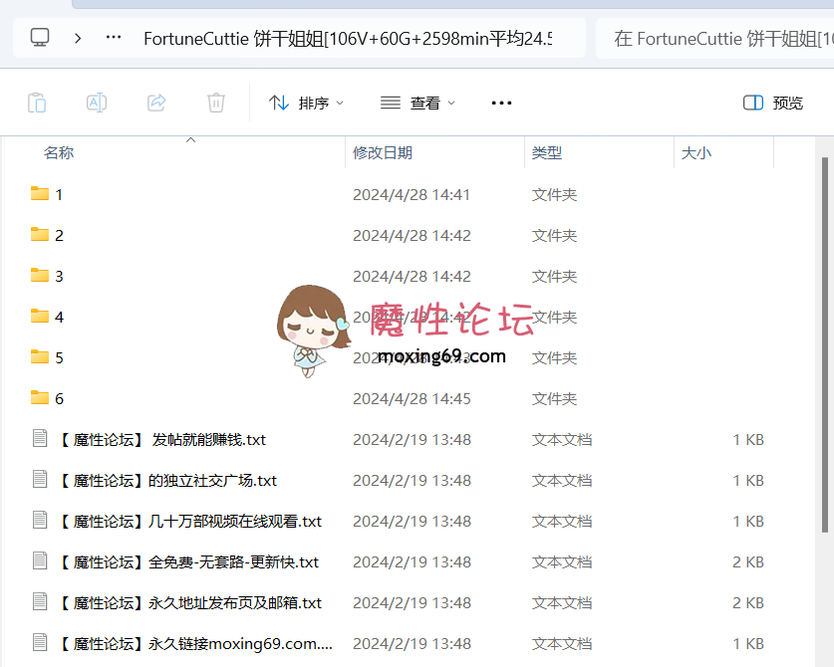Collapse the caret above the 名称 column

click(x=190, y=140)
